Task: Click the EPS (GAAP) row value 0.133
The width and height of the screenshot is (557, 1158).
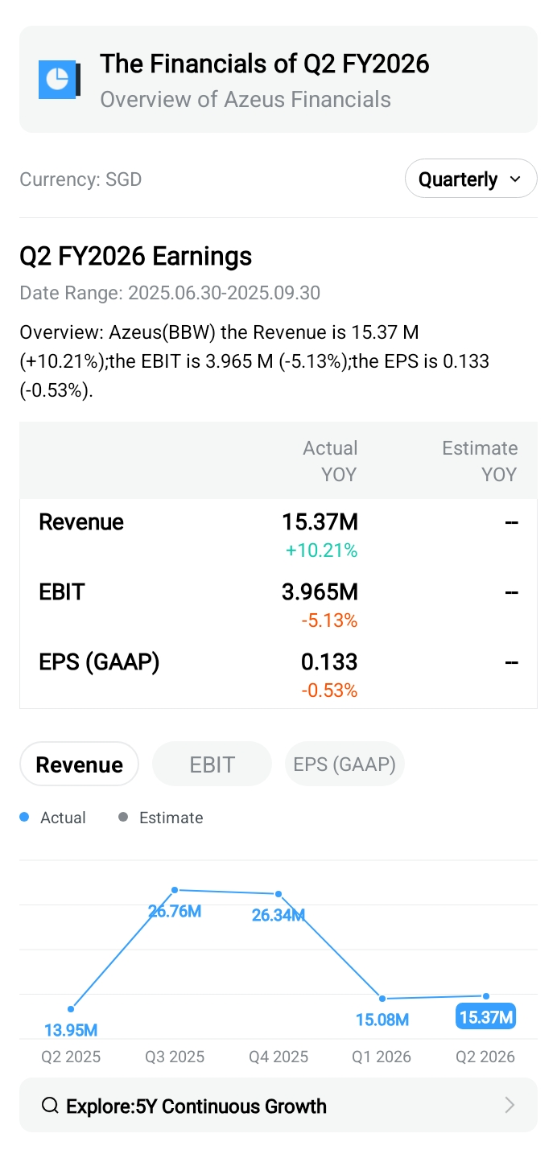Action: (328, 662)
